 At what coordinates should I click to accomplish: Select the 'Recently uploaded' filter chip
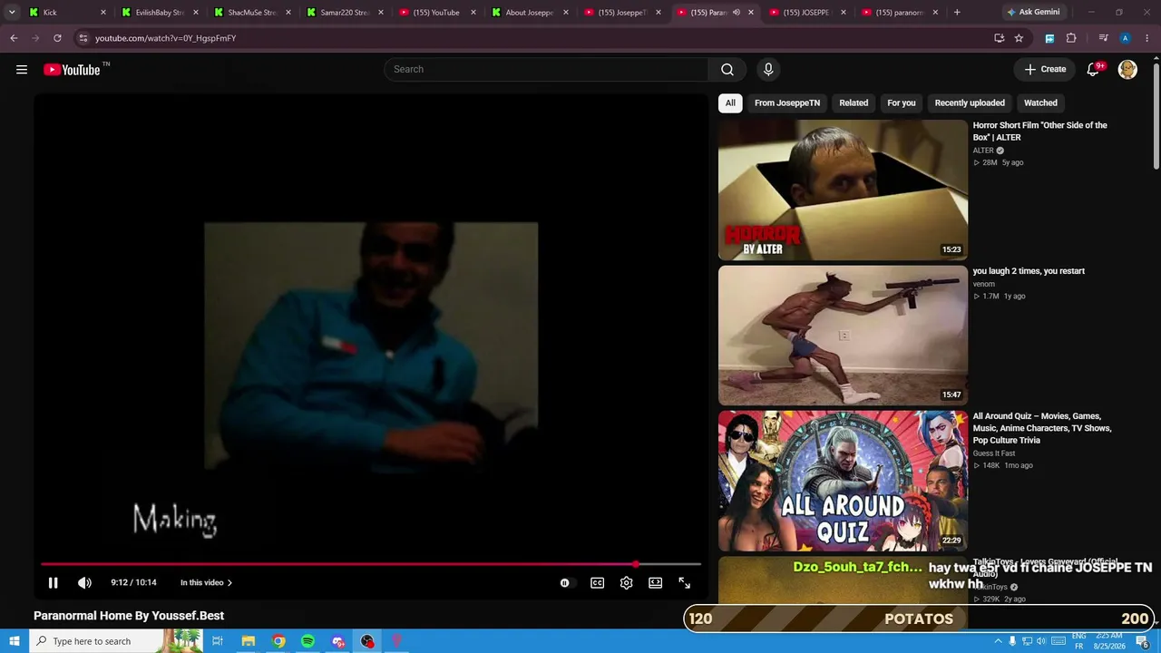point(970,103)
